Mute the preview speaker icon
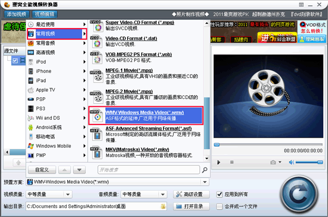This screenshot has width=328, height=217. pos(291,162)
